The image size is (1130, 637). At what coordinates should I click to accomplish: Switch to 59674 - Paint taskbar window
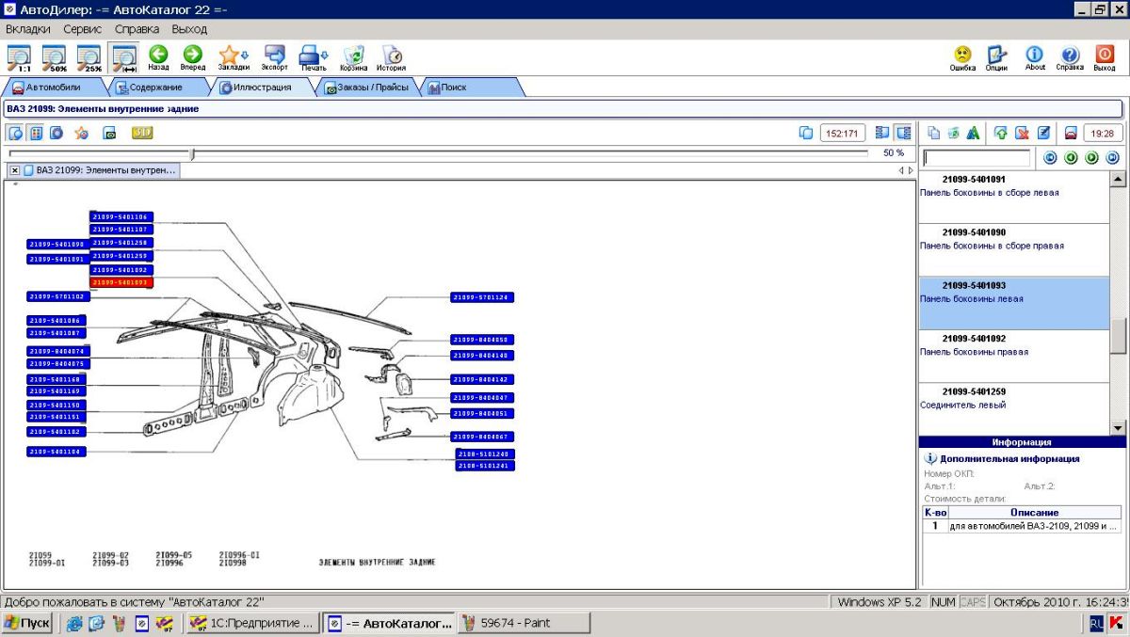524,623
